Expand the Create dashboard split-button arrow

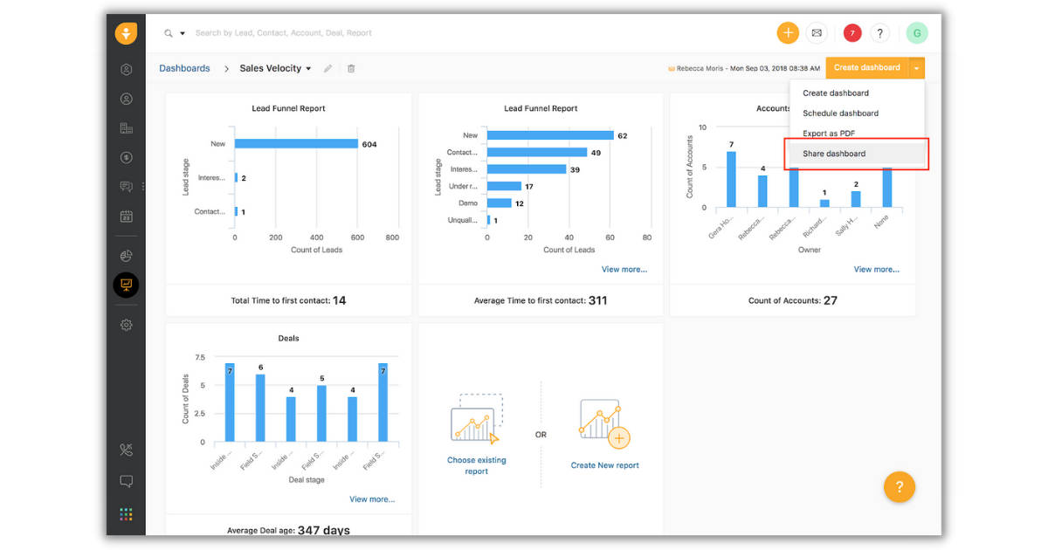(x=915, y=67)
